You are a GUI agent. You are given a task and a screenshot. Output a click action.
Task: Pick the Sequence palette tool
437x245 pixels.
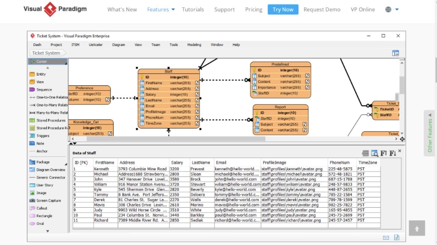pyautogui.click(x=41, y=90)
